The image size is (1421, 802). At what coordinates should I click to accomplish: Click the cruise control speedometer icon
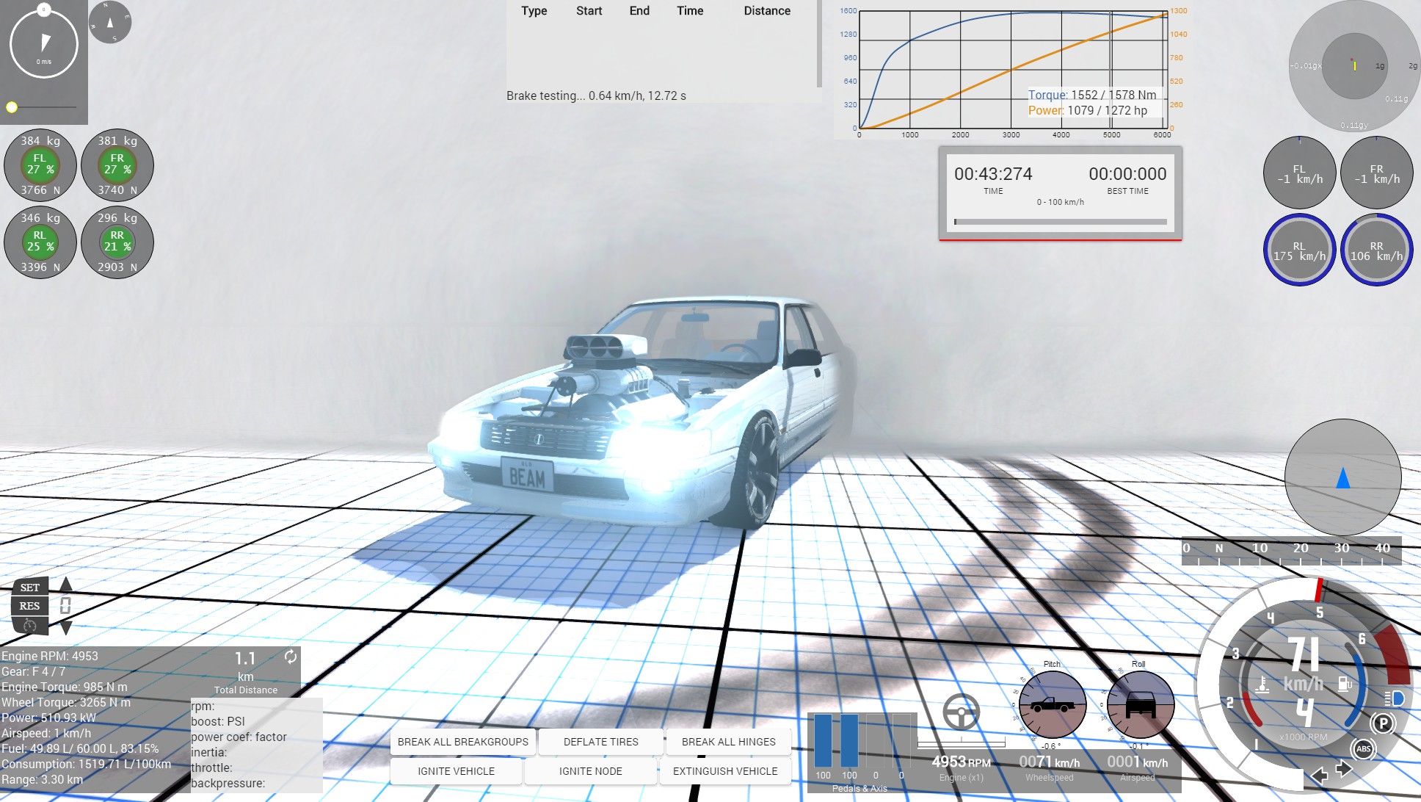pyautogui.click(x=29, y=626)
